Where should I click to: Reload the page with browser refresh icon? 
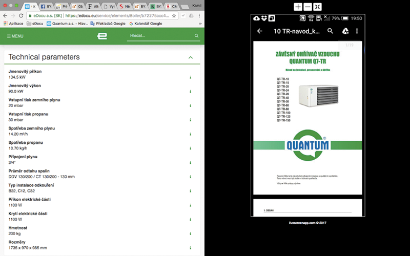(x=21, y=16)
